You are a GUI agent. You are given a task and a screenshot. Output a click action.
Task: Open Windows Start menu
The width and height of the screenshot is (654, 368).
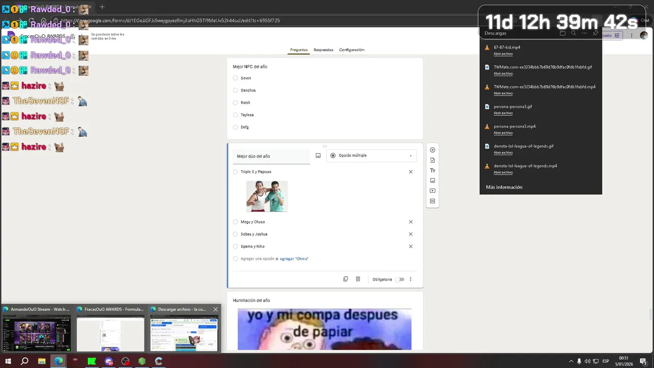point(8,361)
